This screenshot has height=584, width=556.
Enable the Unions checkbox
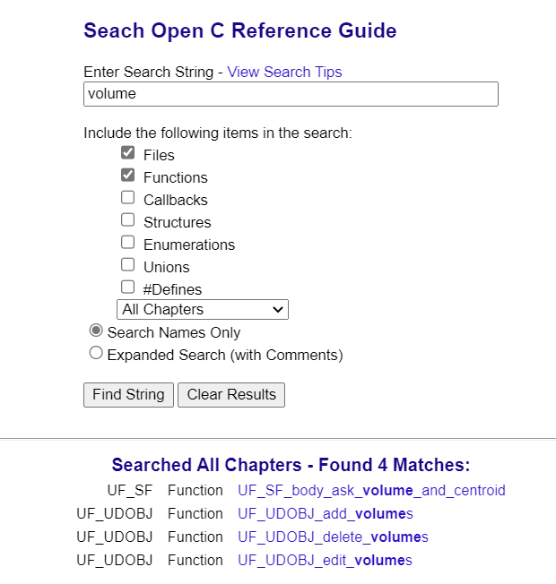pos(127,264)
